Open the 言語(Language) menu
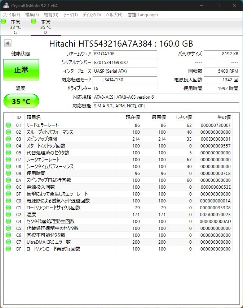Viewport: 243px width, 308px height. point(143,15)
